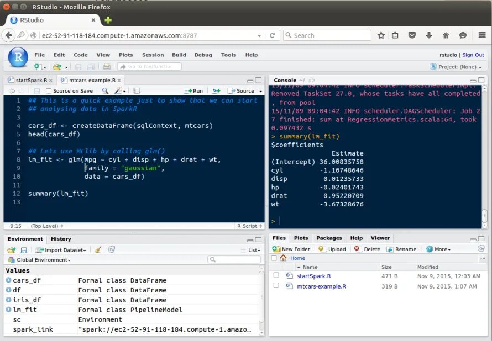Open the Project (None) dropdown
Image resolution: width=492 pixels, height=341 pixels.
[456, 67]
